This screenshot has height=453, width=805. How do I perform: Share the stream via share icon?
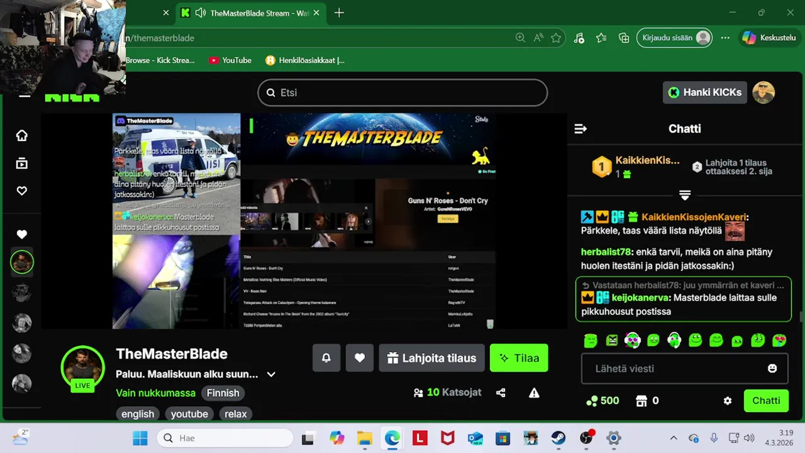pyautogui.click(x=501, y=393)
